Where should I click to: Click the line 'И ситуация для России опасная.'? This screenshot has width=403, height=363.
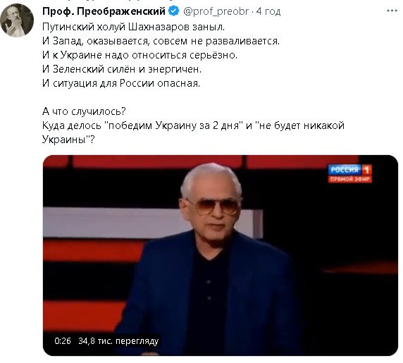coord(121,83)
